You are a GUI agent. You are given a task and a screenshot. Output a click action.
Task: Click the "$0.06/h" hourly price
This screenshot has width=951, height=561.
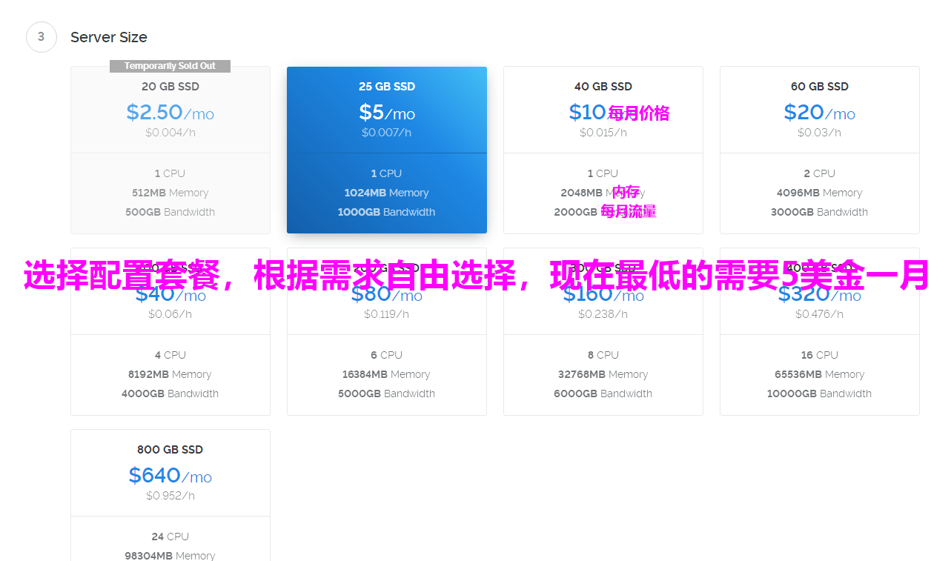[x=170, y=314]
